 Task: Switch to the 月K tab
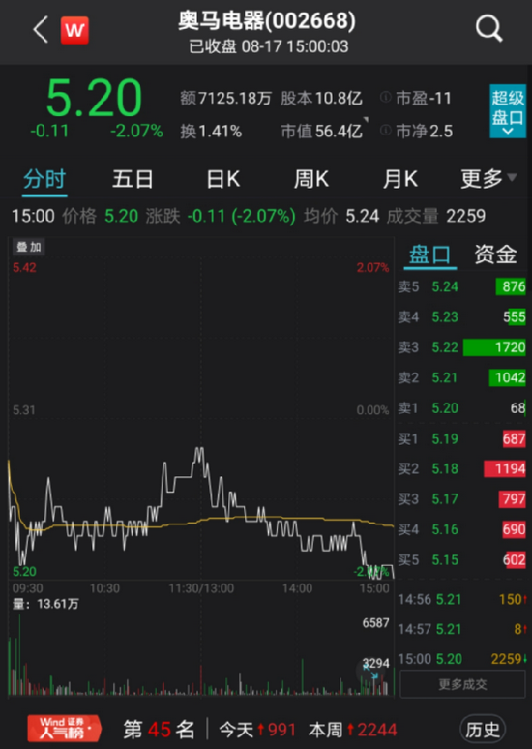tap(400, 179)
